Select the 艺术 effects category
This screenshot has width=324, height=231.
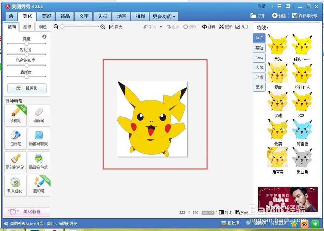point(259,87)
